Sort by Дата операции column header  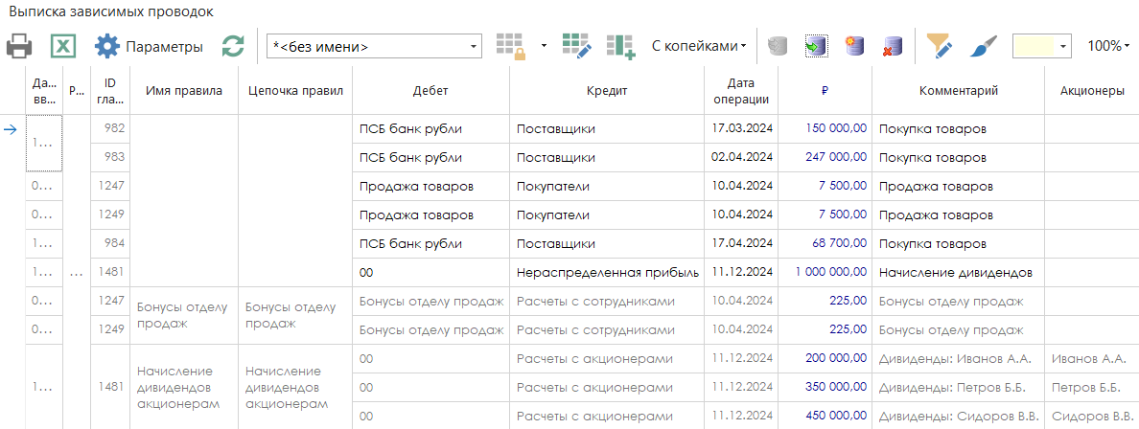coord(741,91)
